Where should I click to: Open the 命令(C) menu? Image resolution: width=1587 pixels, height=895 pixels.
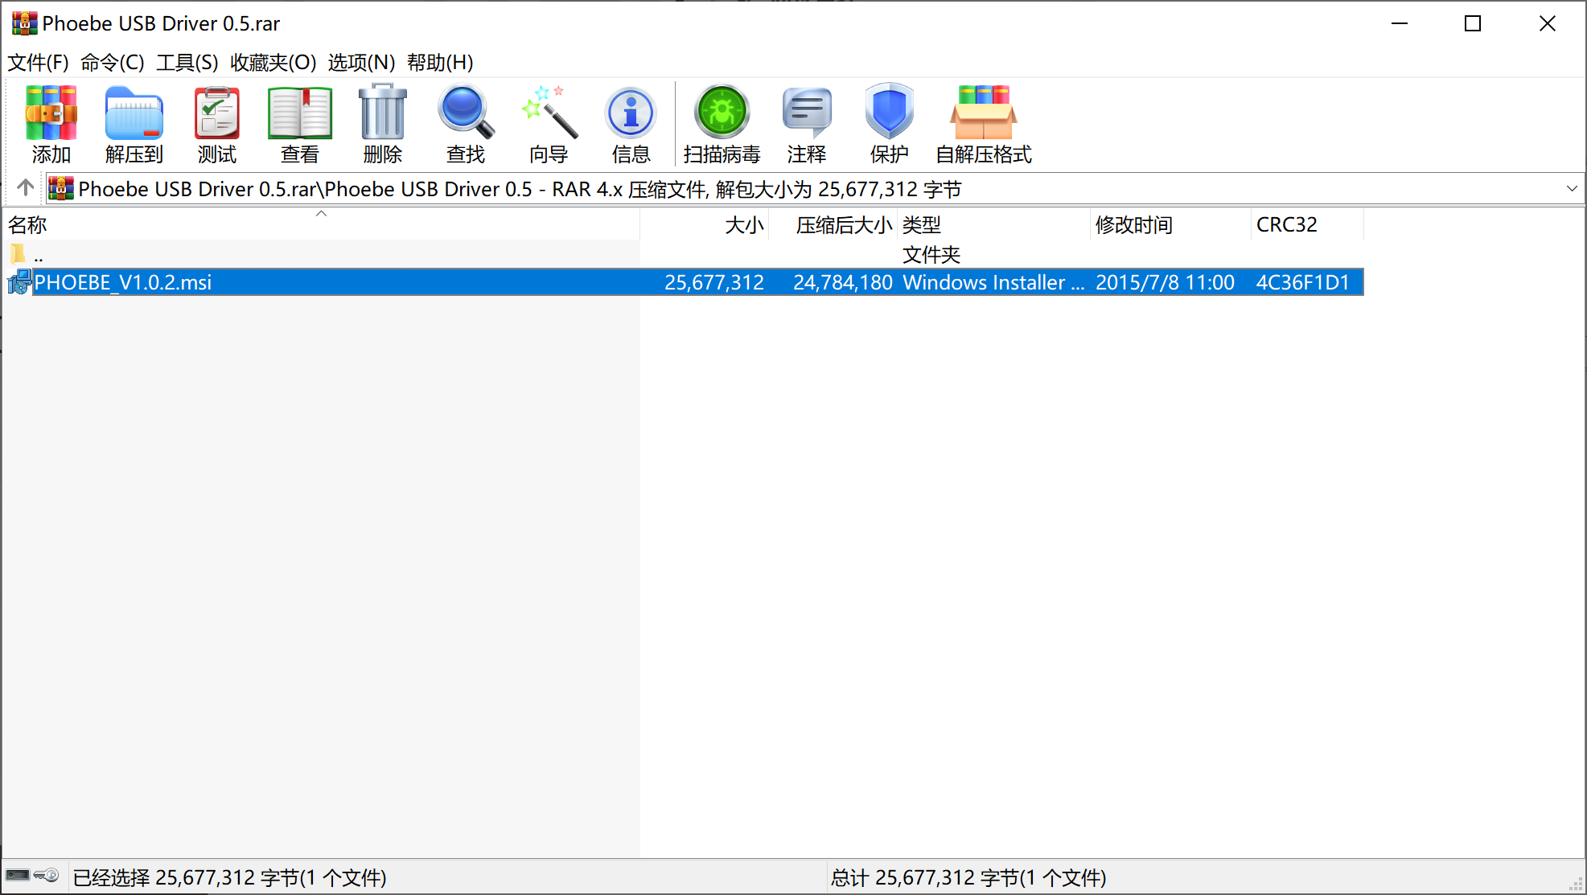click(113, 62)
